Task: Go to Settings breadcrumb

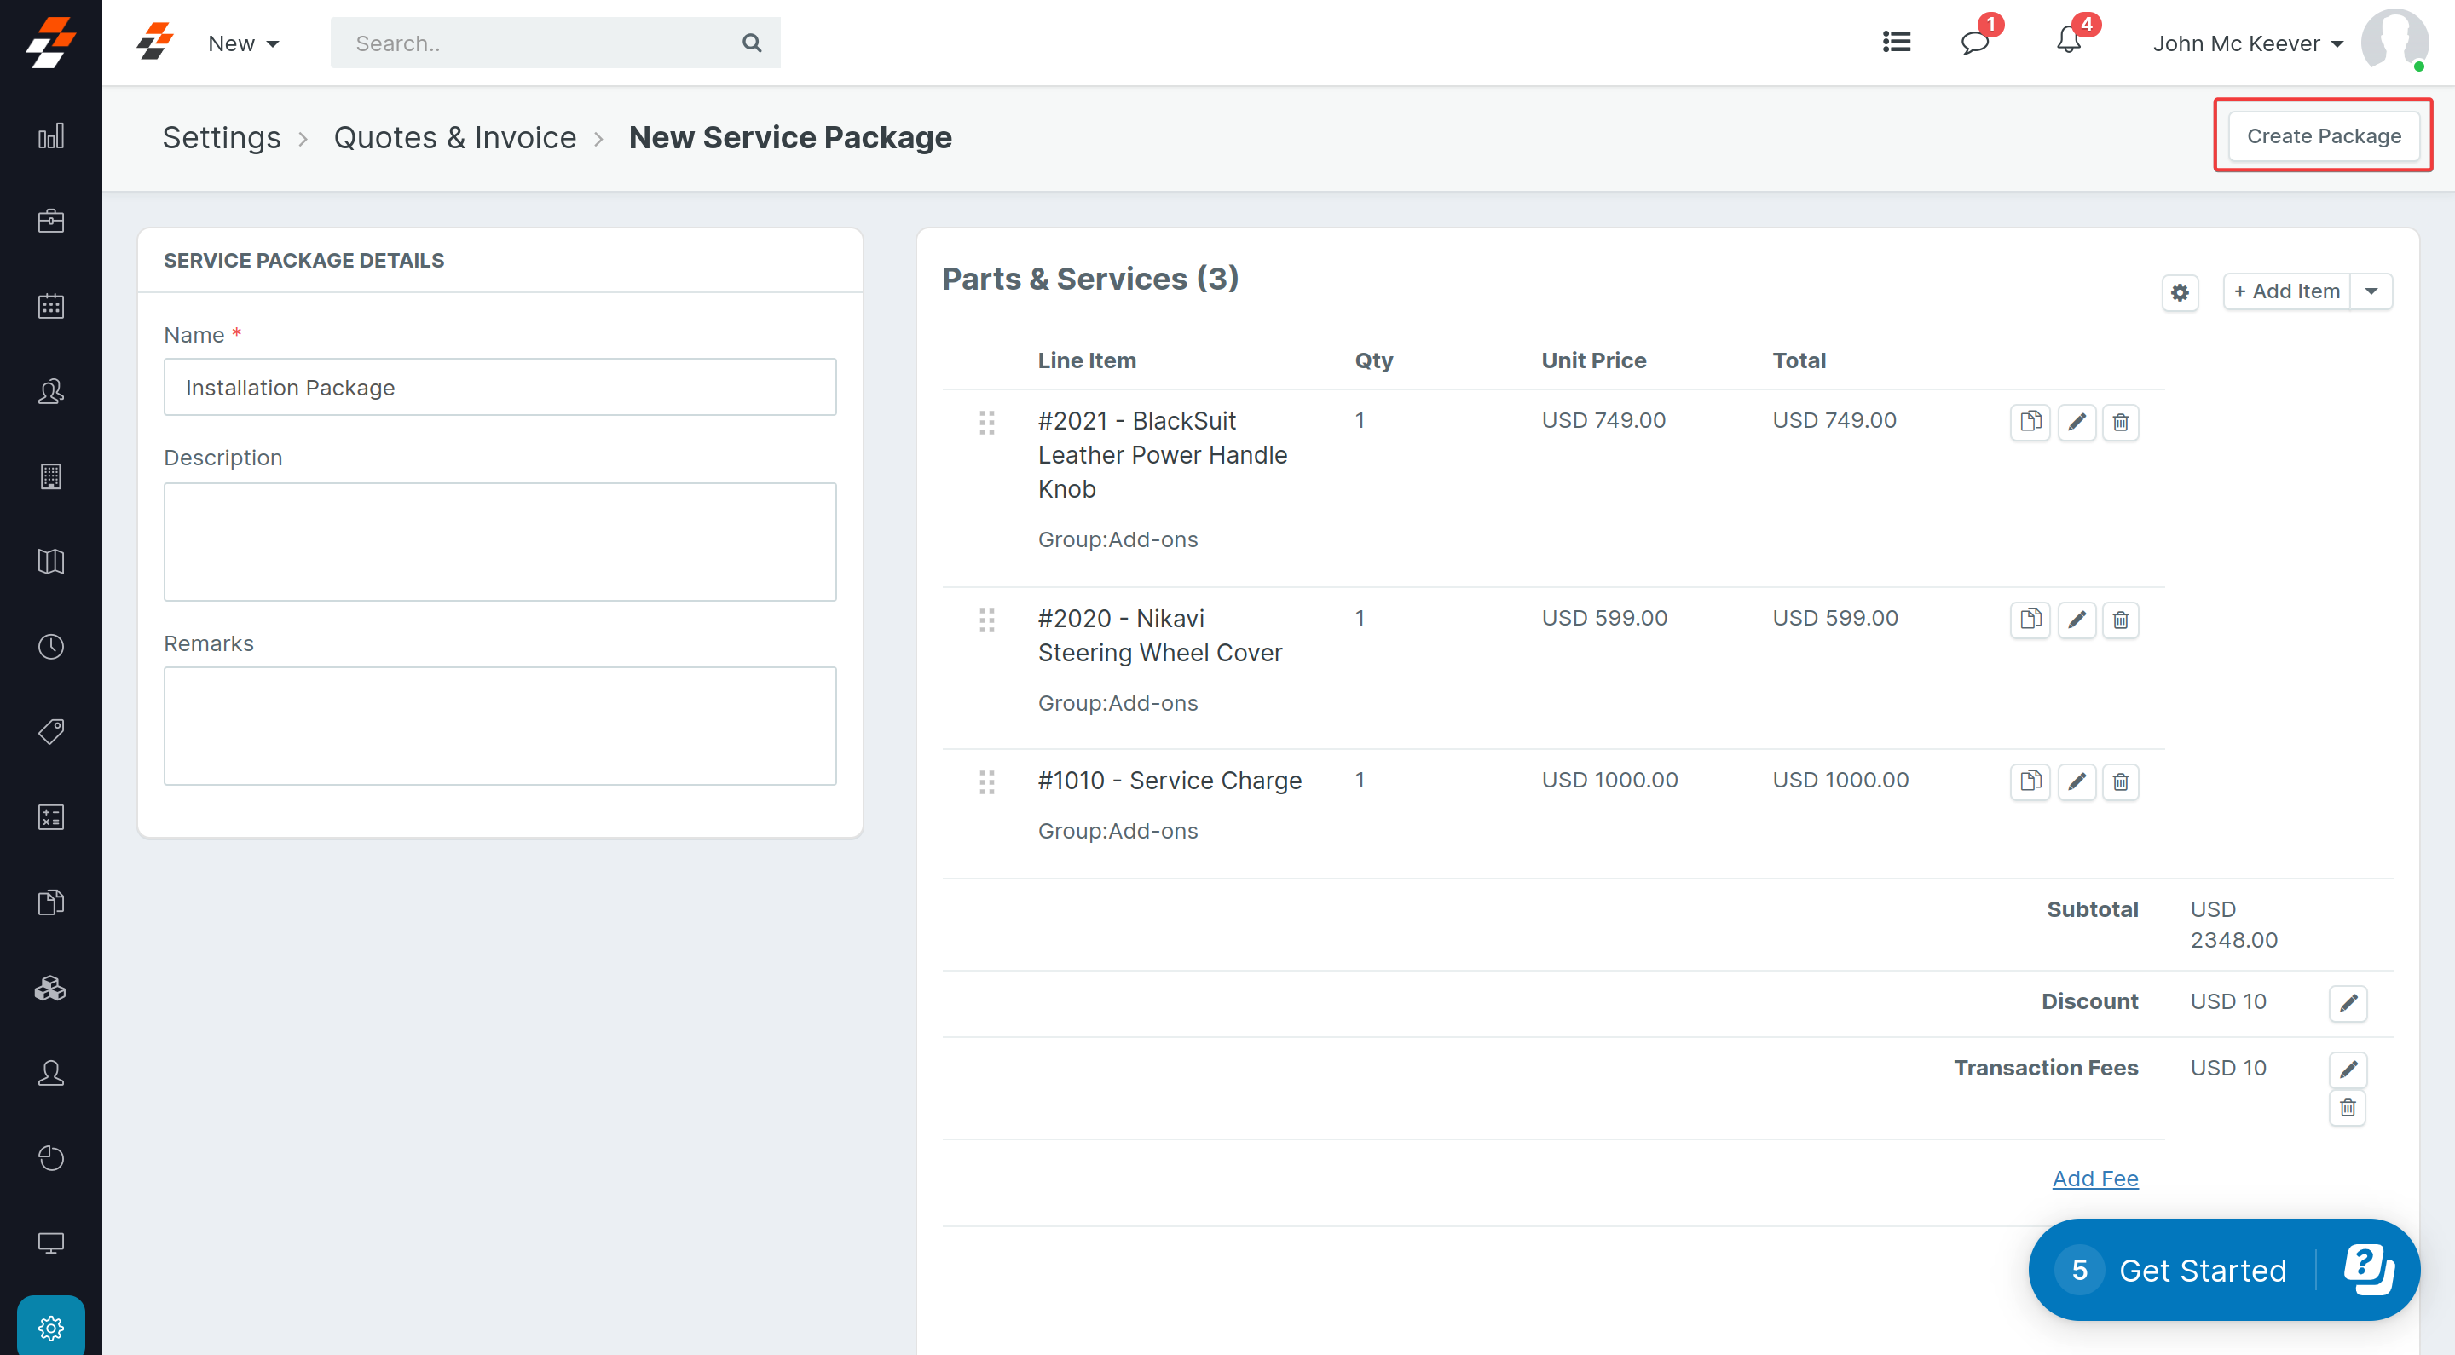Action: pos(221,137)
